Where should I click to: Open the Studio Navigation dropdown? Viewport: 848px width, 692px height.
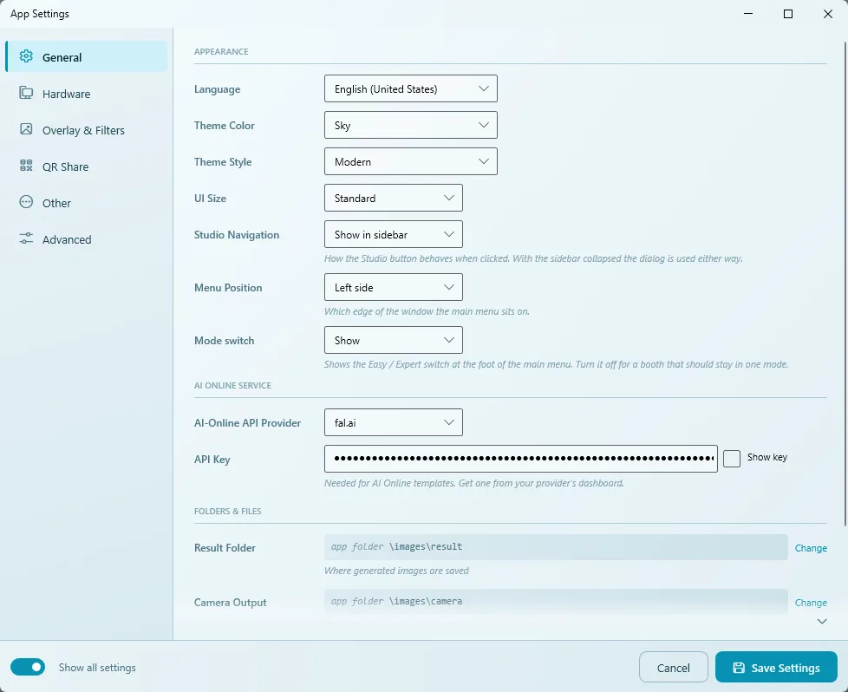(x=393, y=234)
